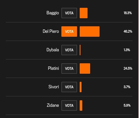Image resolution: width=139 pixels, height=118 pixels.
Task: Click Platini's orange result bar
Action: 85,69
